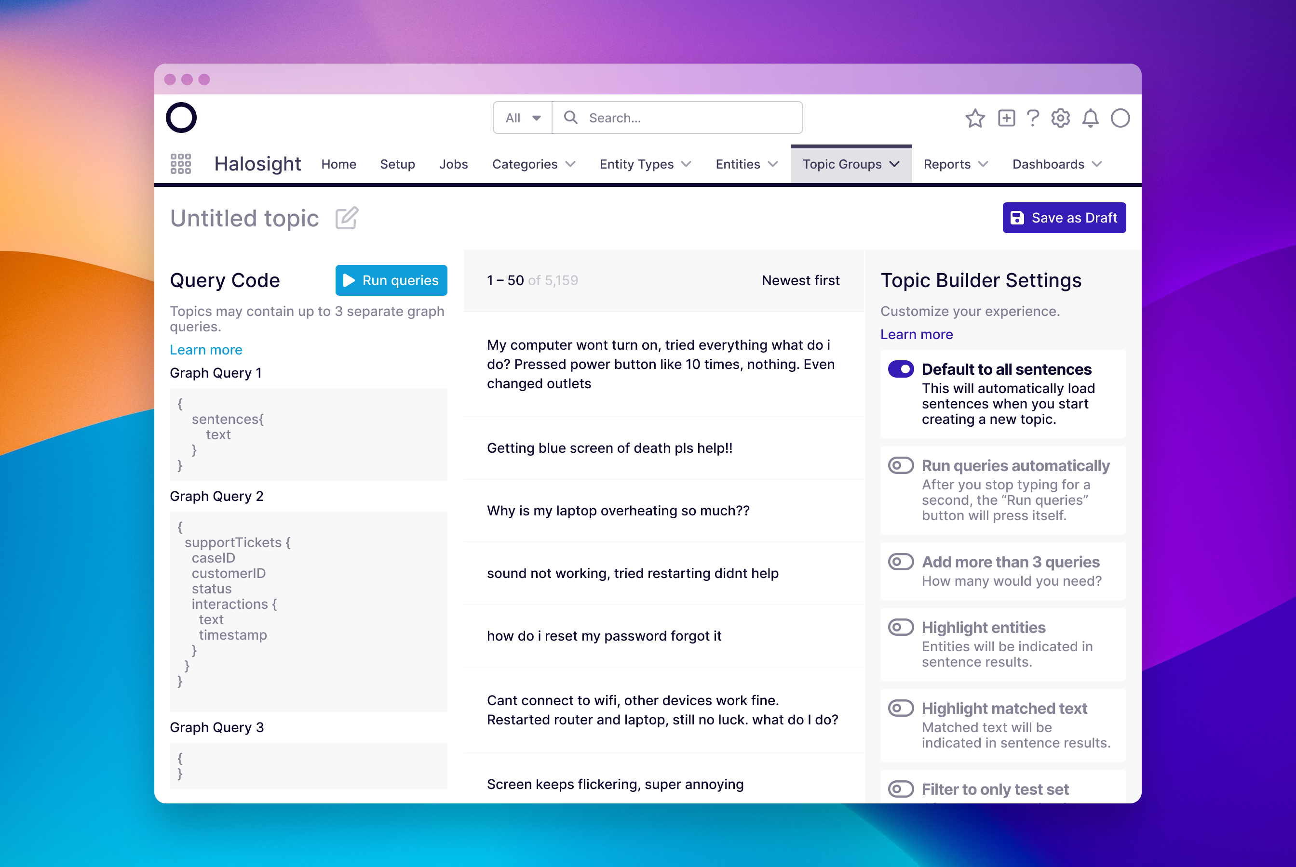Image resolution: width=1296 pixels, height=867 pixels.
Task: Open the user profile avatar circle
Action: pos(1120,118)
